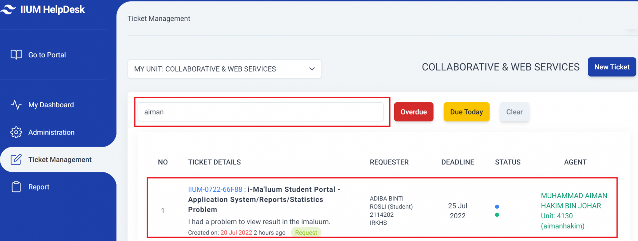Filter tickets by Overdue
Viewport: 638px width, 241px height.
pos(414,112)
